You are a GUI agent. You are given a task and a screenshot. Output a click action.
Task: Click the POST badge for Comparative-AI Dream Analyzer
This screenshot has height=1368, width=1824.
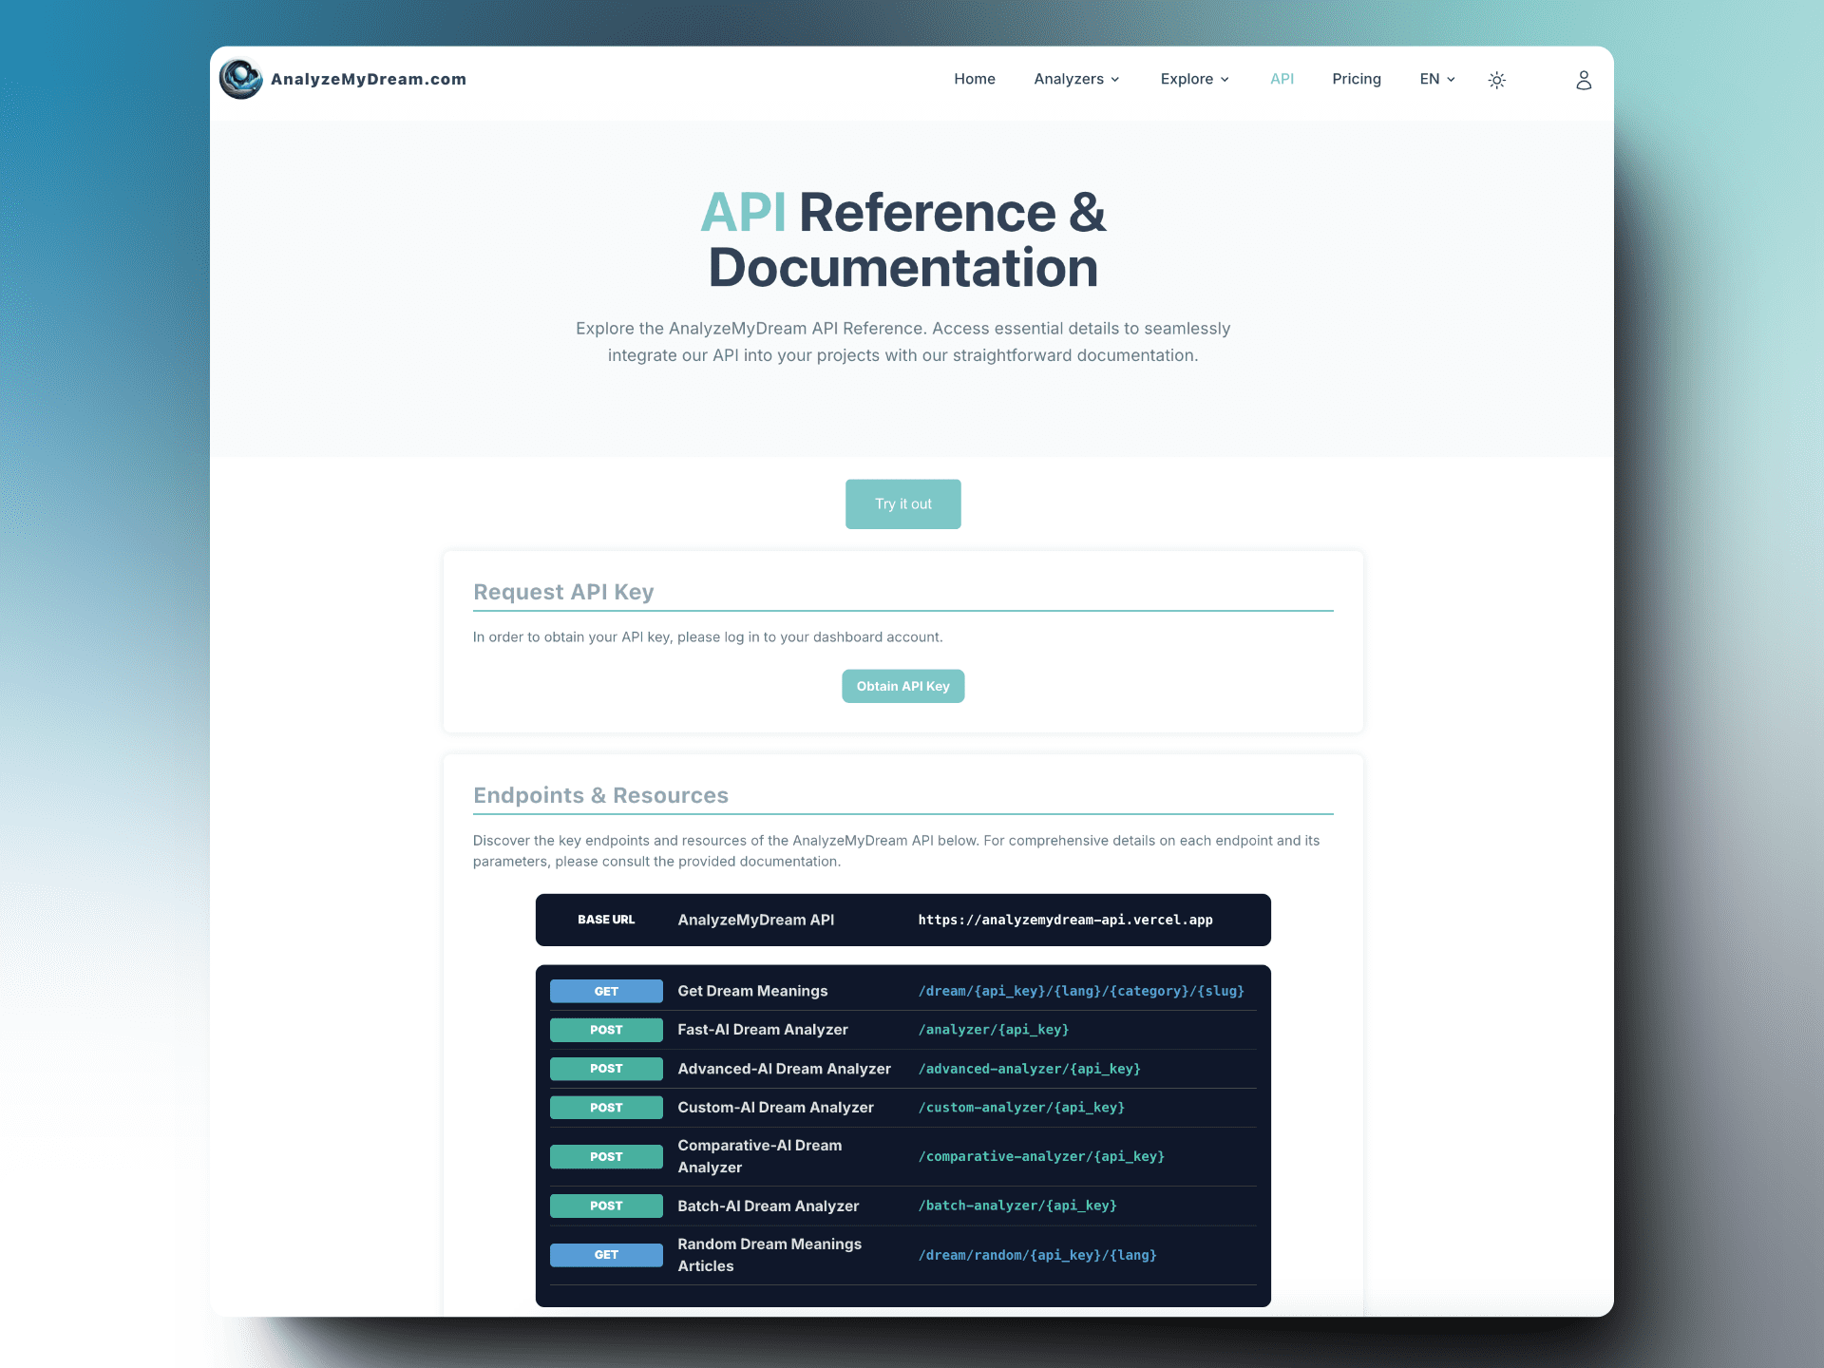point(606,1156)
